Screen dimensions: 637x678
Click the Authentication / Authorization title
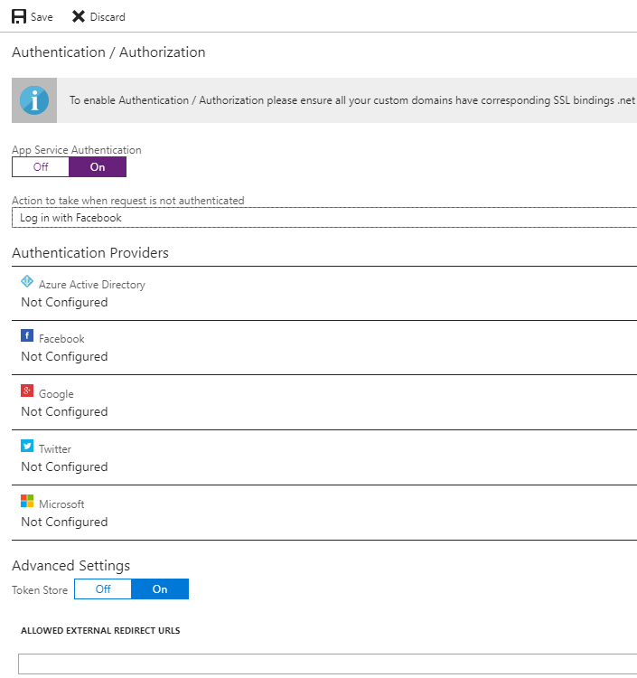click(x=108, y=52)
